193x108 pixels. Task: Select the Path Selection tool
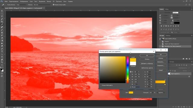click(x=2, y=54)
